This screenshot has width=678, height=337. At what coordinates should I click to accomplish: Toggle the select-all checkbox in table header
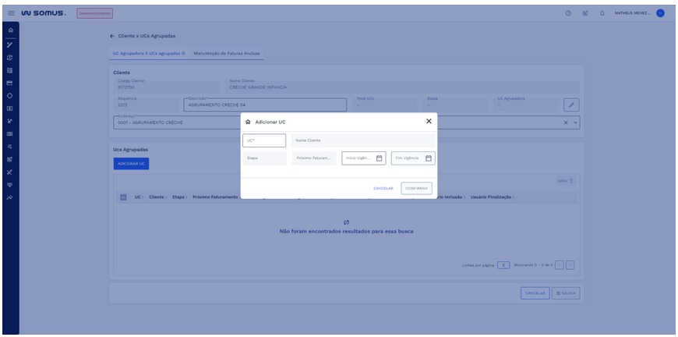click(123, 197)
